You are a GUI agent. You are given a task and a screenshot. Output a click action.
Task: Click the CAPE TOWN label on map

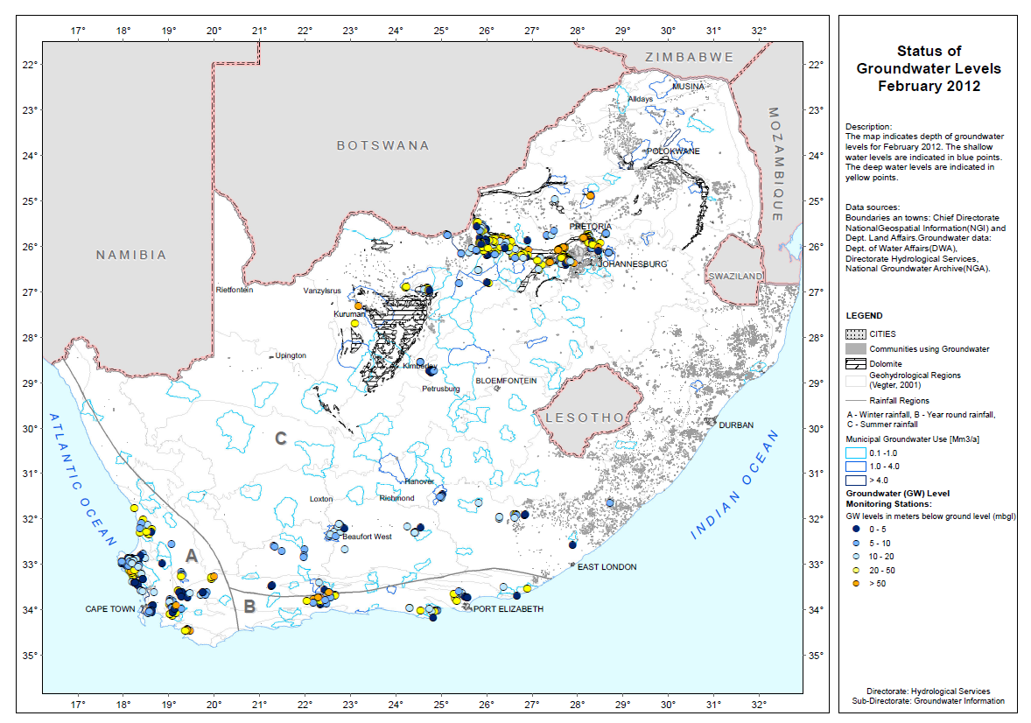[109, 609]
